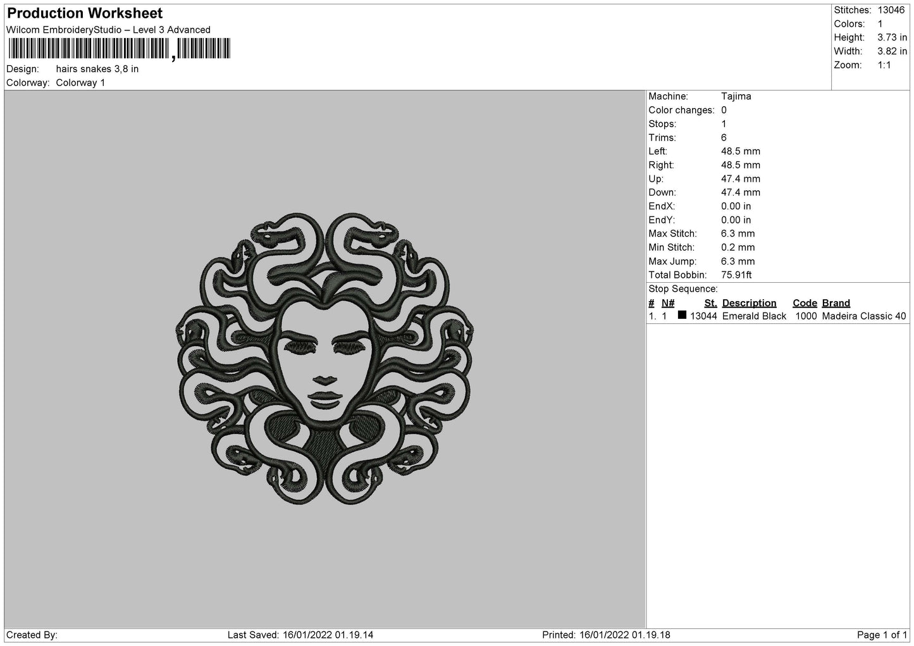Click the EndX value 0.00 in

pos(736,206)
